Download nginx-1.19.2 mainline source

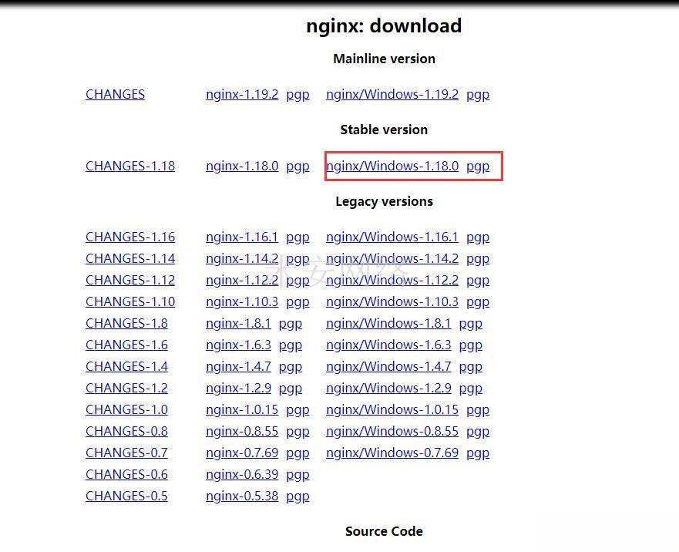click(242, 95)
